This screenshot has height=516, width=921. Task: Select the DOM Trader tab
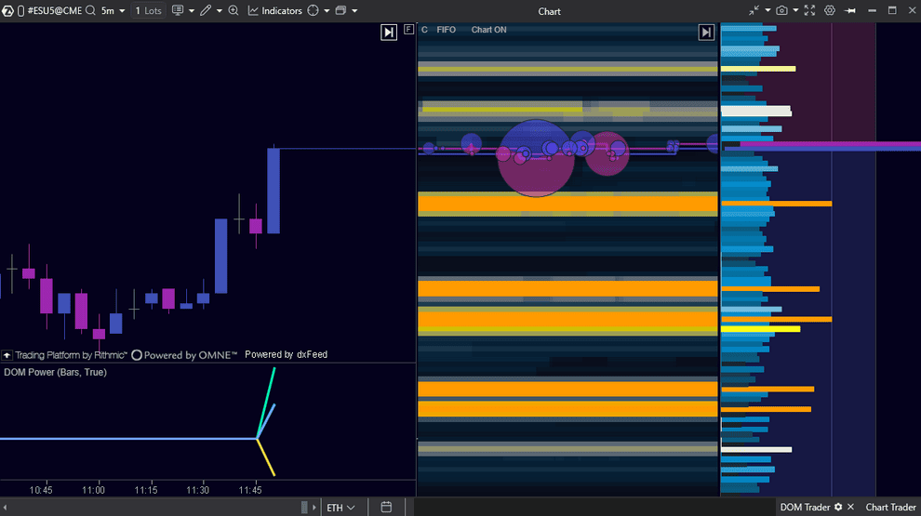(805, 508)
